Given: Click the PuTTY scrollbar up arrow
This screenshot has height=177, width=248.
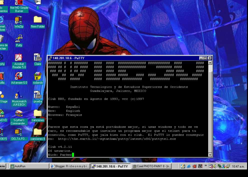Looking at the screenshot, I should [x=210, y=63].
